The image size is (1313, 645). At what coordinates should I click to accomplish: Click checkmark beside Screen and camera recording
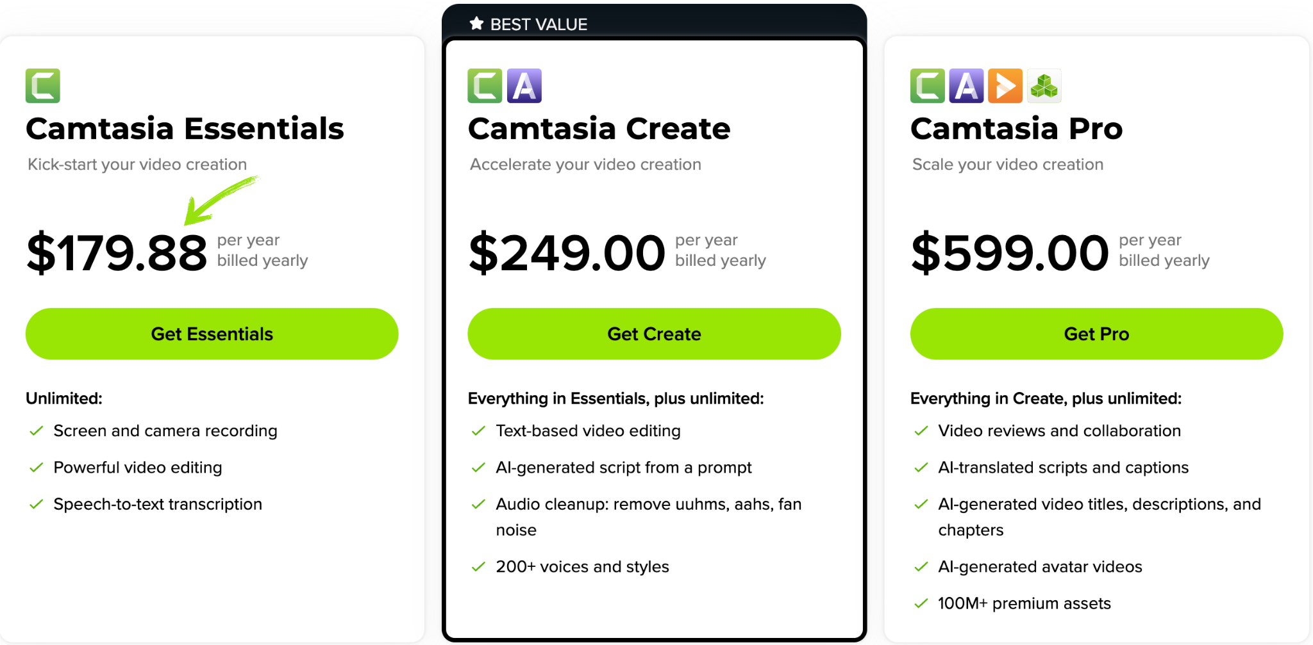(37, 431)
